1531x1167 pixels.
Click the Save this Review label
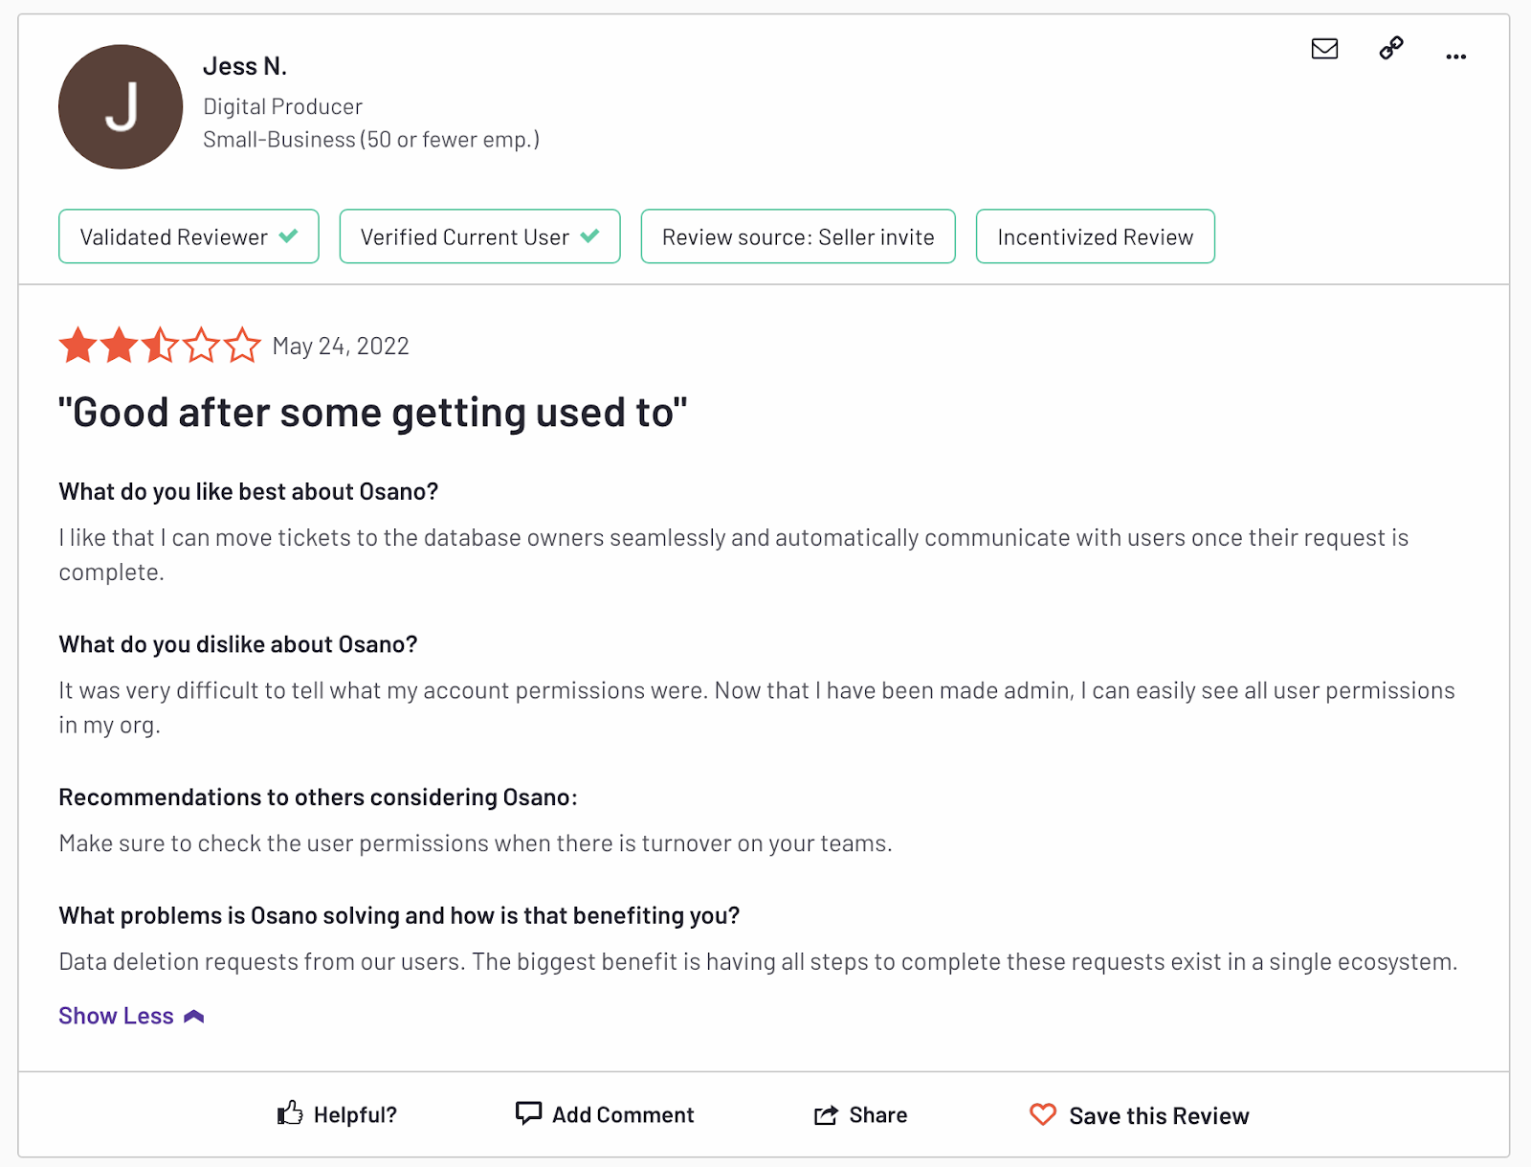(x=1159, y=1115)
